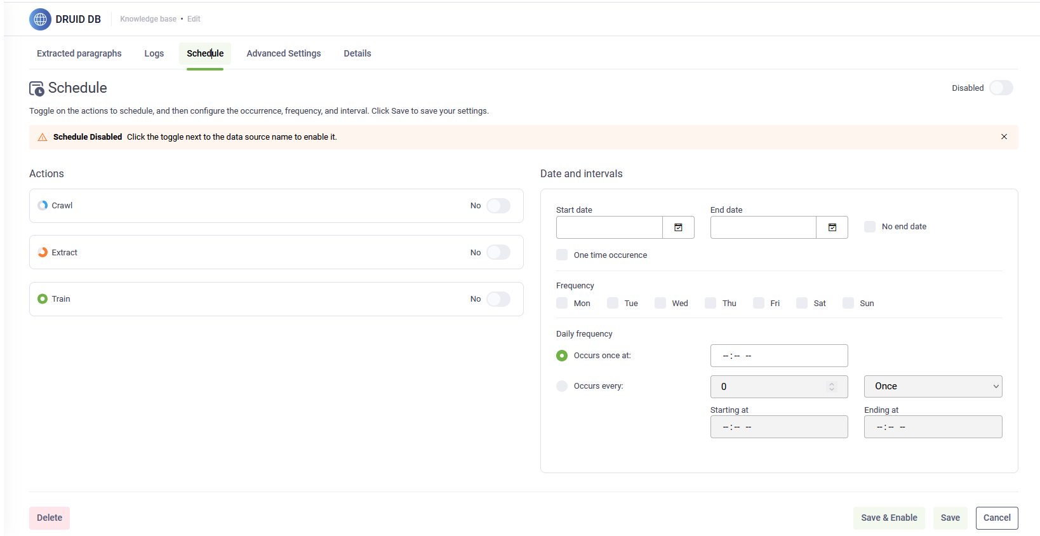Click the warning triangle icon in banner
Image resolution: width=1040 pixels, height=536 pixels.
(43, 137)
